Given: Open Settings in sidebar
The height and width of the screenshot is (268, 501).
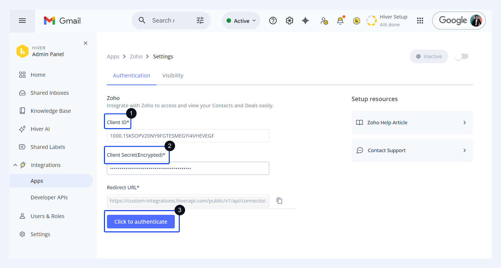Looking at the screenshot, I should tap(40, 234).
